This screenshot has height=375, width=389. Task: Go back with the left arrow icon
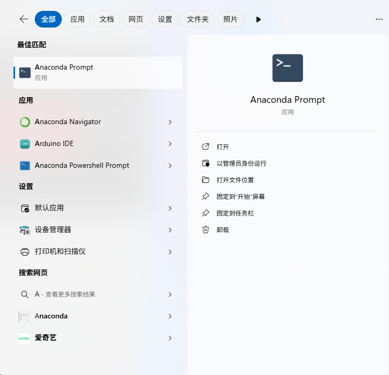coord(24,19)
